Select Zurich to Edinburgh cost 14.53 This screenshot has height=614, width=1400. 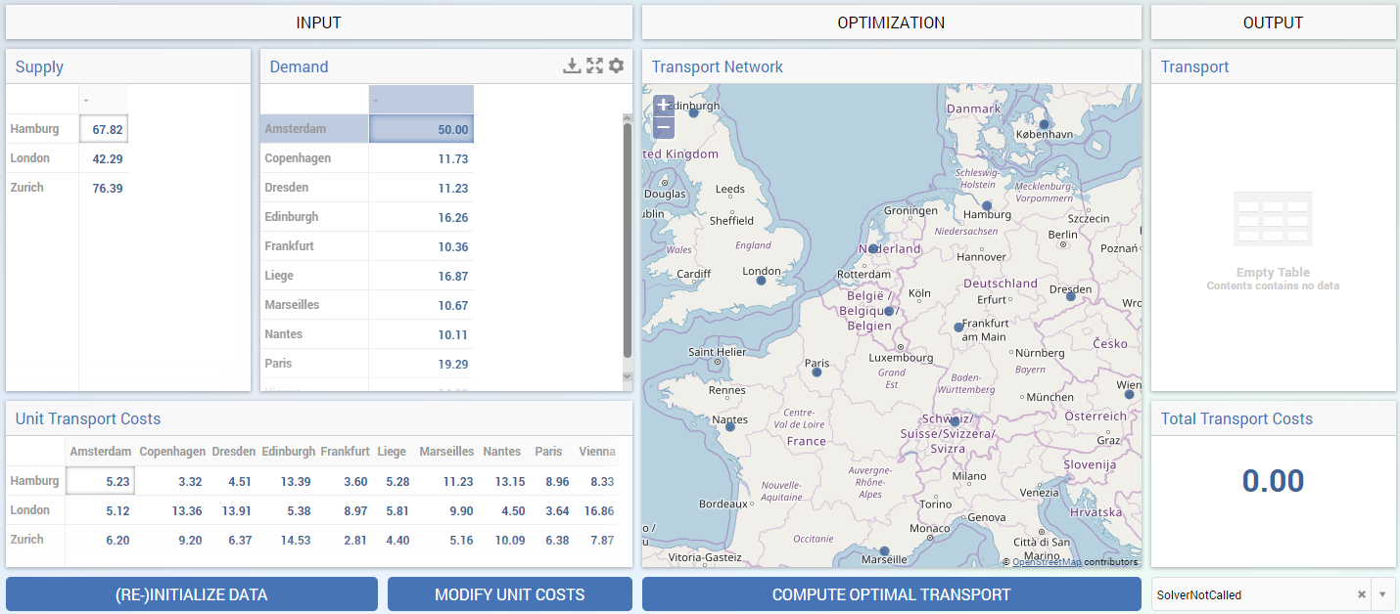click(x=289, y=540)
